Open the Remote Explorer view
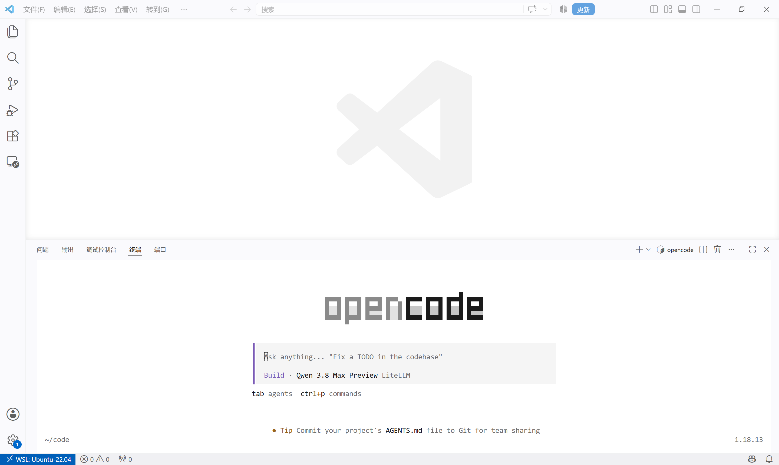Viewport: 779px width, 465px height. pos(12,162)
